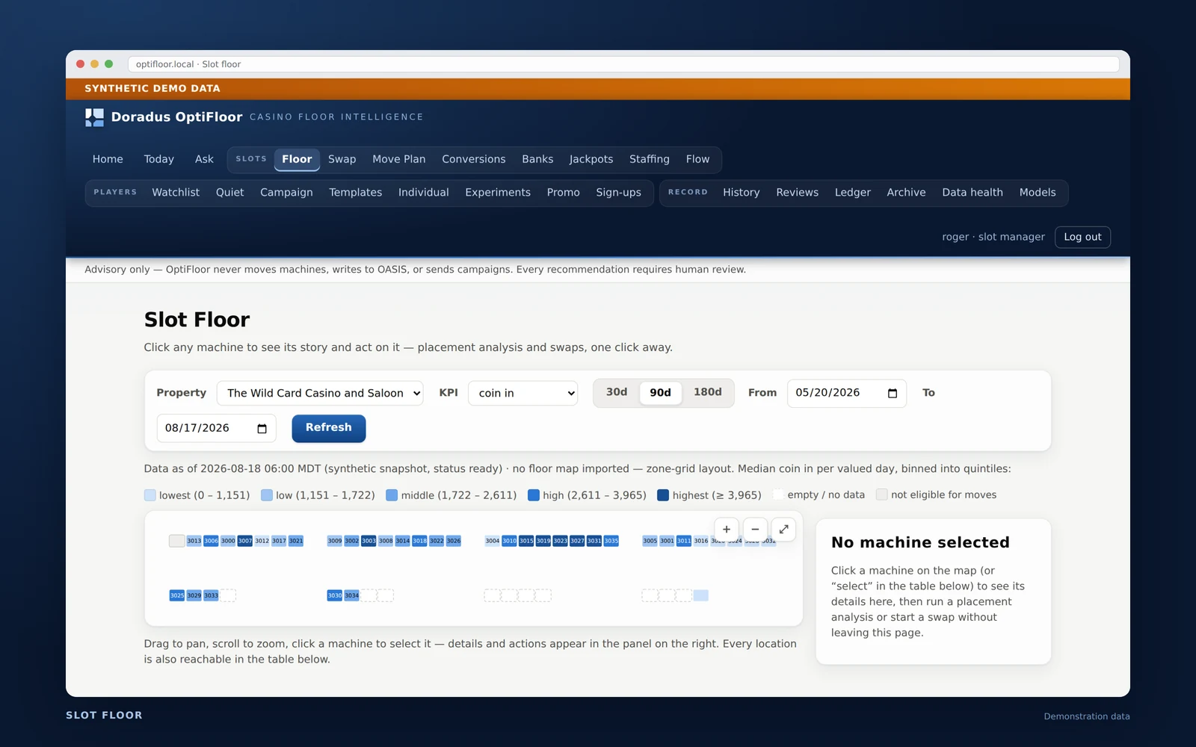Open the Experiments page
1196x747 pixels.
click(498, 192)
